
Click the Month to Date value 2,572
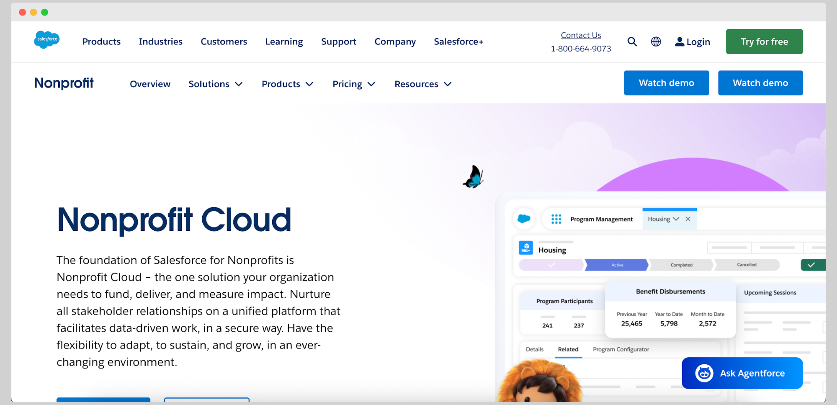coord(707,323)
